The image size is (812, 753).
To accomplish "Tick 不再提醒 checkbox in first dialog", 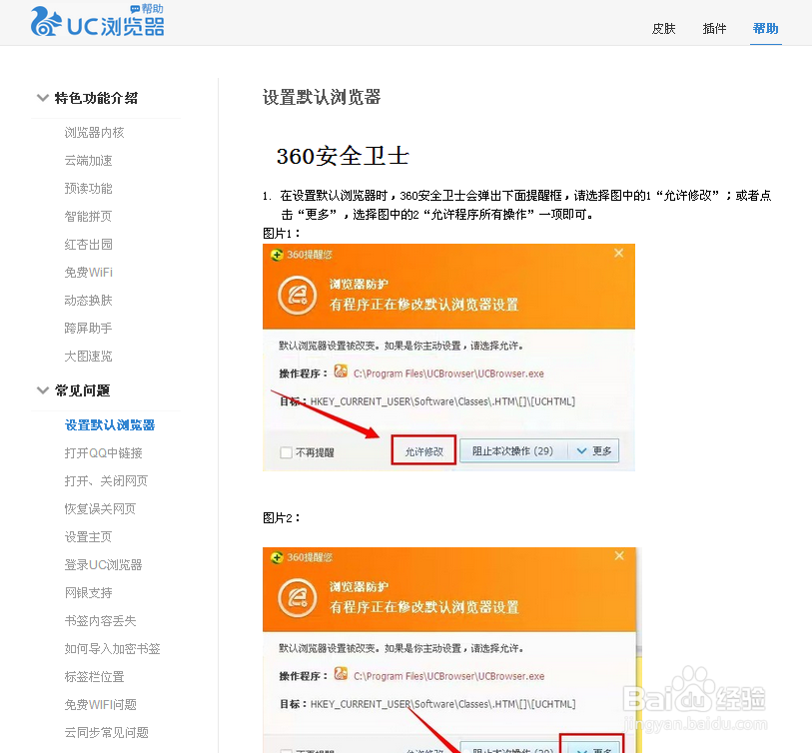I will coord(286,452).
